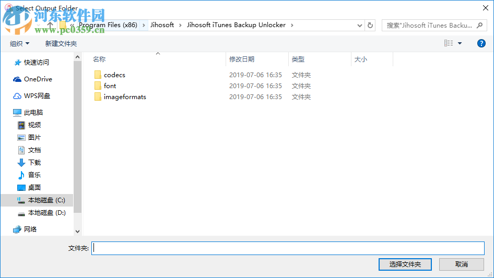Screen dimensions: 494x278
Task: Click the 音乐 music note icon
Action: (x=21, y=175)
